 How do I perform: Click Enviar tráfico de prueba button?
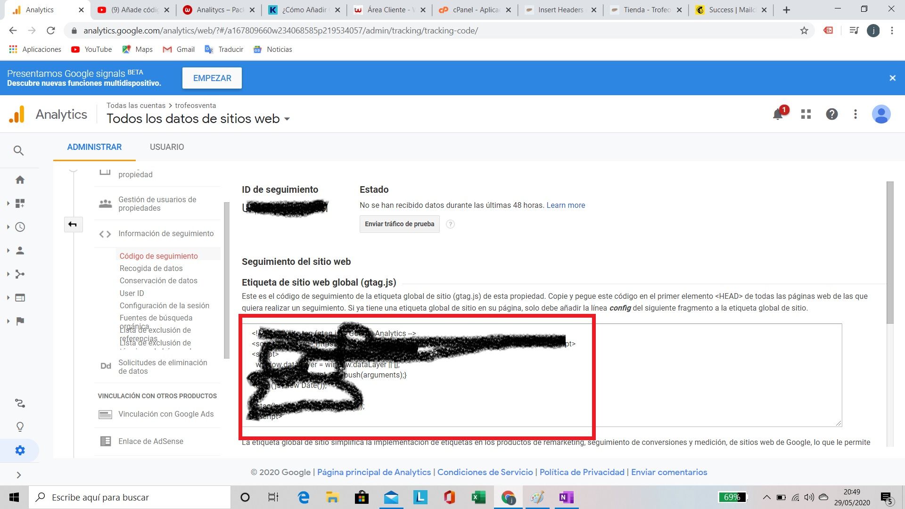tap(399, 224)
